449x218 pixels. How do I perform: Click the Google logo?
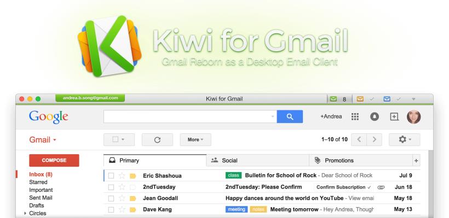click(48, 116)
